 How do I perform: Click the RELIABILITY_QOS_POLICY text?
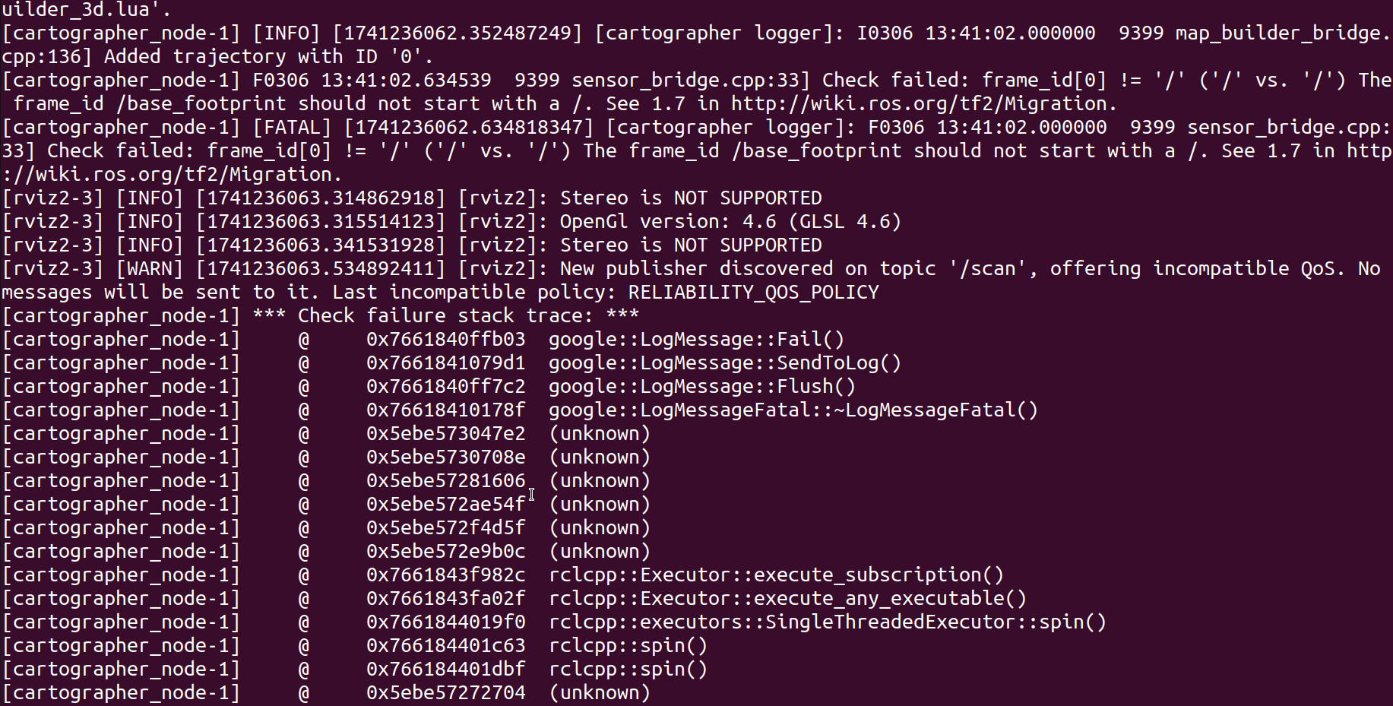tap(753, 293)
